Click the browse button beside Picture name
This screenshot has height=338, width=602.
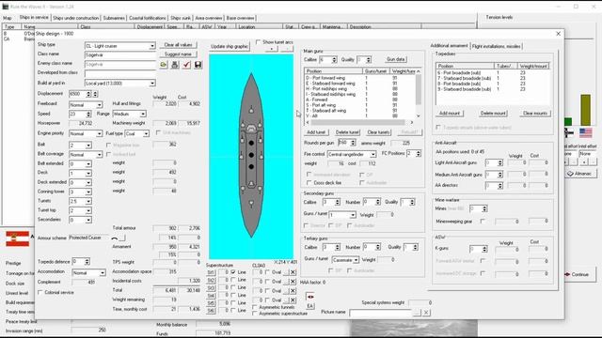pos(417,313)
